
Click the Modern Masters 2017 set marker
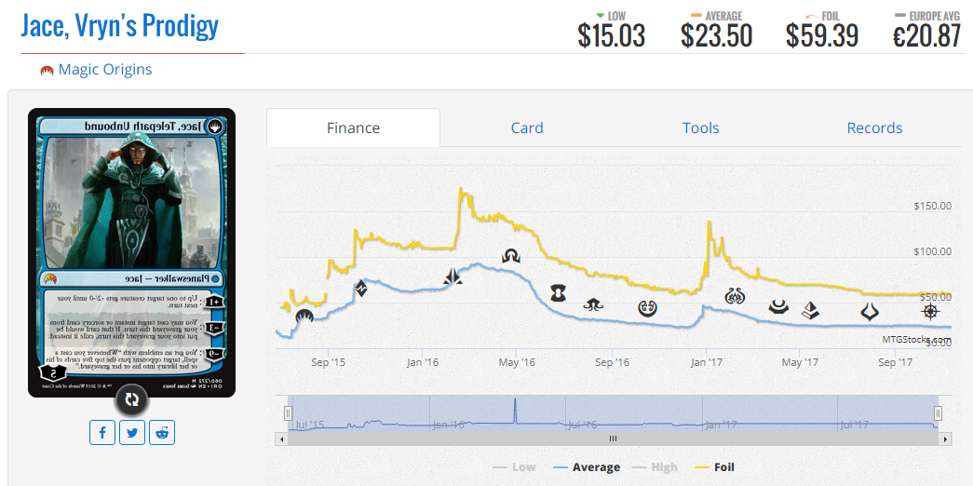[778, 306]
